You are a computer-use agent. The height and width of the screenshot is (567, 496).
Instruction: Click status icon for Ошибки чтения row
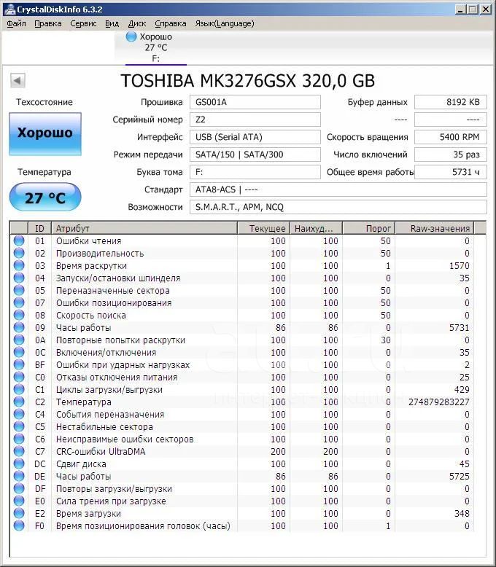click(19, 241)
